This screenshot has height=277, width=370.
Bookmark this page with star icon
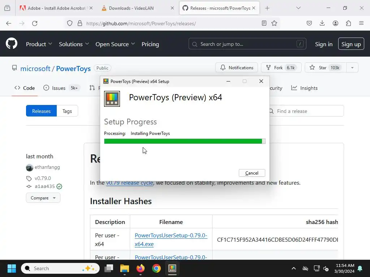coord(274,23)
